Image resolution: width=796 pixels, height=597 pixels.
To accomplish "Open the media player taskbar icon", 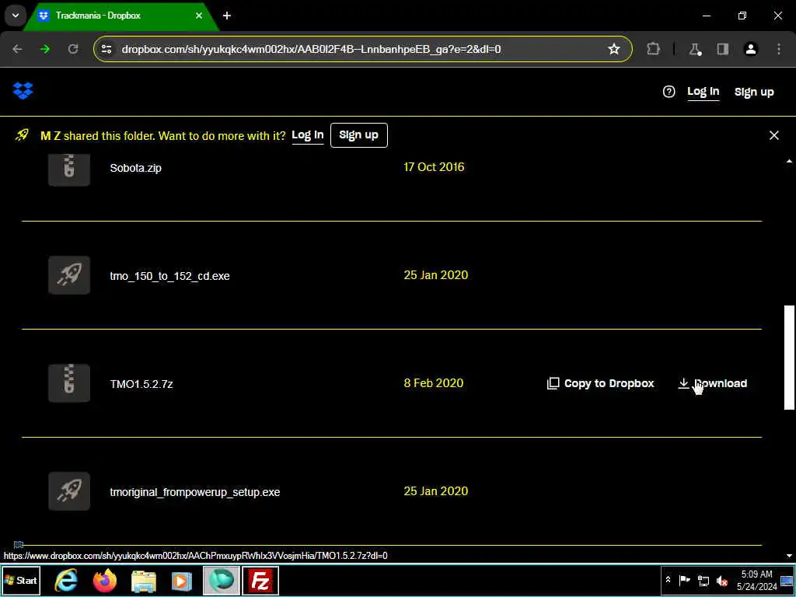I will 181,581.
